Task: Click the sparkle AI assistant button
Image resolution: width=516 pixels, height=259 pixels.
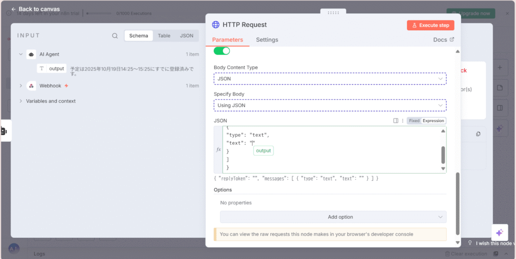Action: [499, 232]
